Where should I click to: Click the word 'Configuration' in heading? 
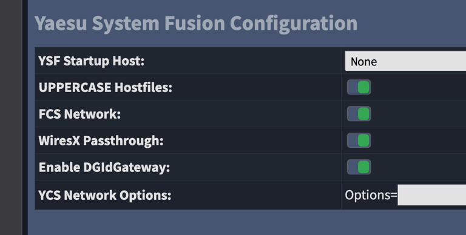tap(294, 24)
